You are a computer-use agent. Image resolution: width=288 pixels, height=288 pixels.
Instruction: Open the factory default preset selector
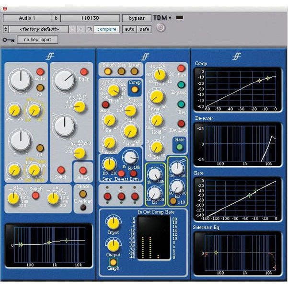click(39, 29)
